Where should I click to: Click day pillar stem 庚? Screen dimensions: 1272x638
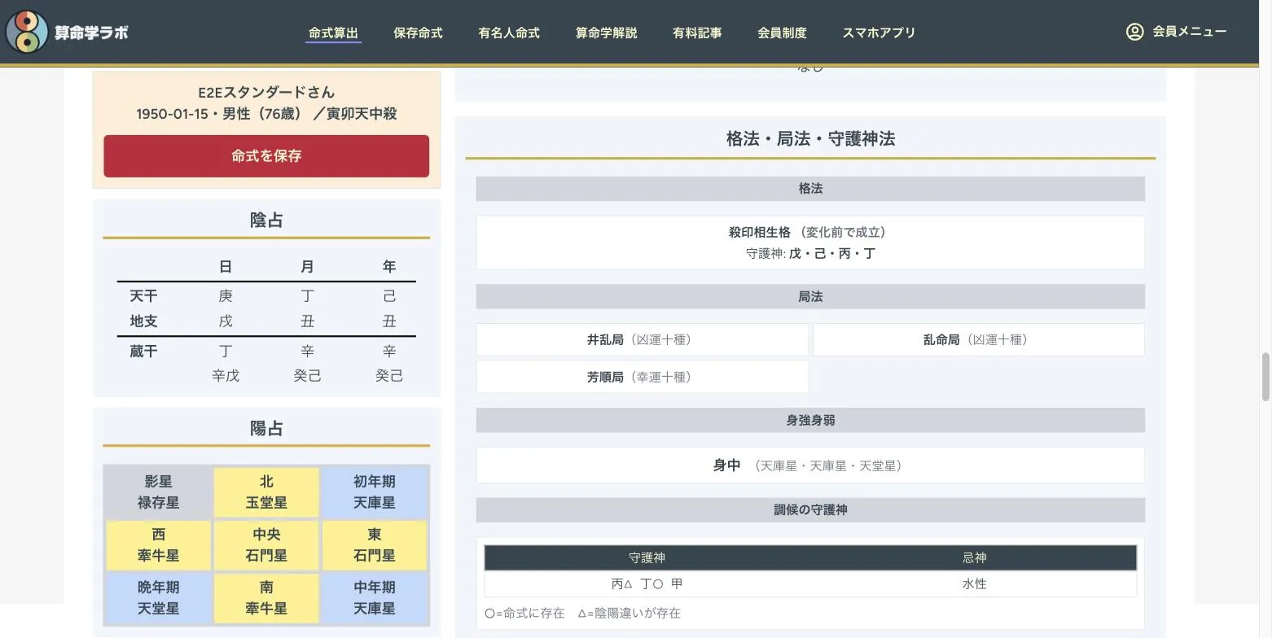(x=226, y=296)
